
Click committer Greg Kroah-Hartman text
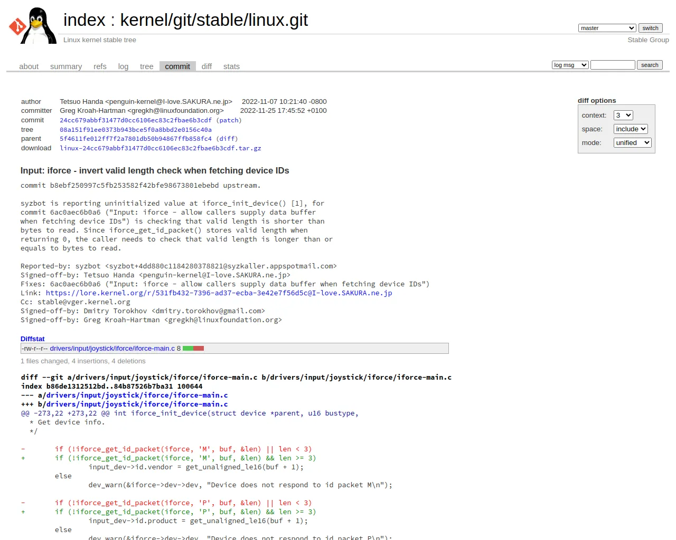click(142, 111)
